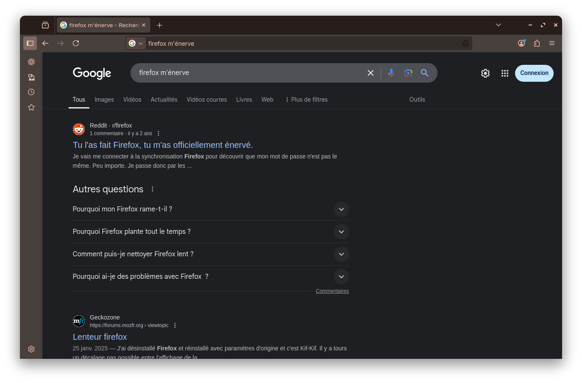
Task: Open History in the sidebar
Action: tap(31, 92)
